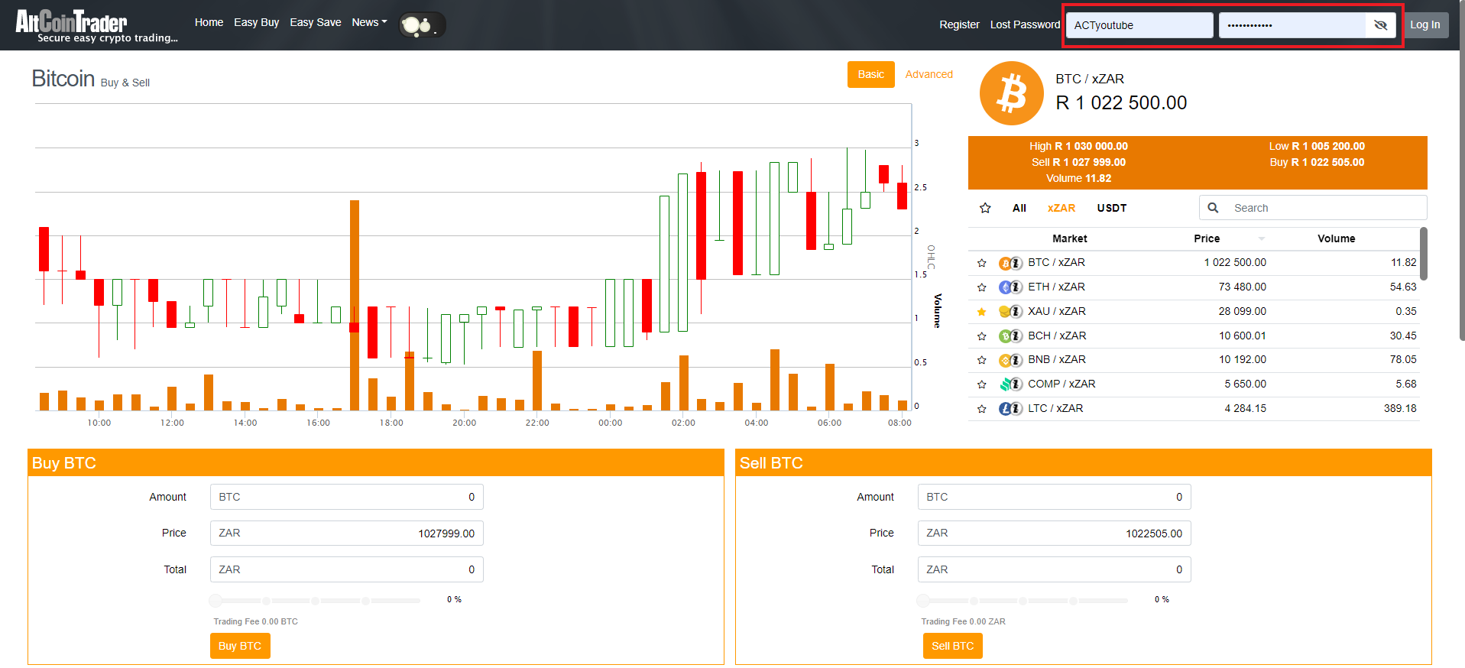This screenshot has width=1465, height=668.
Task: Click the Buy BTC button
Action: (240, 646)
